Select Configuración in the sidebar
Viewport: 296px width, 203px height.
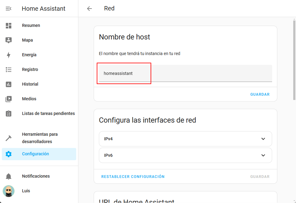[x=36, y=154]
